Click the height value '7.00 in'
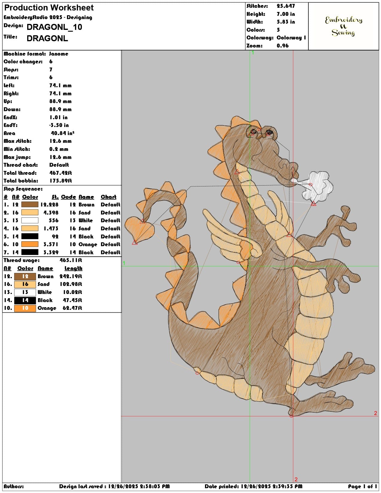The image size is (381, 493). [x=286, y=14]
